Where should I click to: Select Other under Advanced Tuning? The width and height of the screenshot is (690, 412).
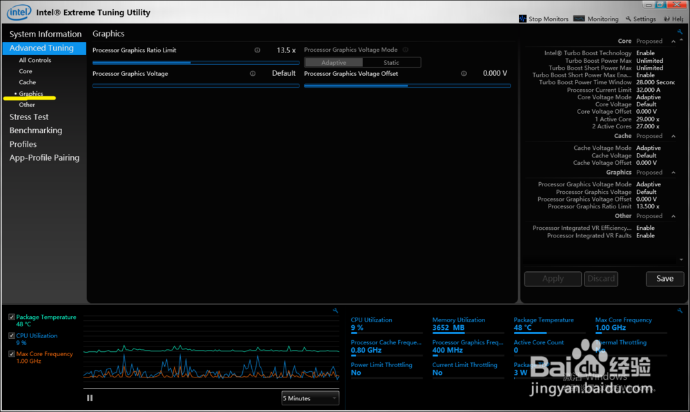tap(27, 105)
